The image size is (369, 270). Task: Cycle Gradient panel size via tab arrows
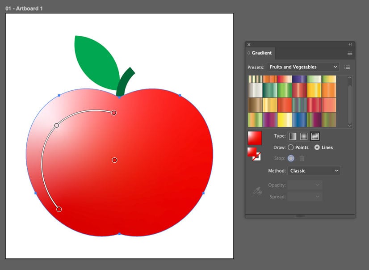249,53
